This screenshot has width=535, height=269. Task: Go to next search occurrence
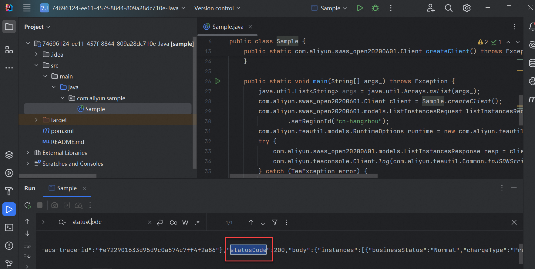coord(263,222)
